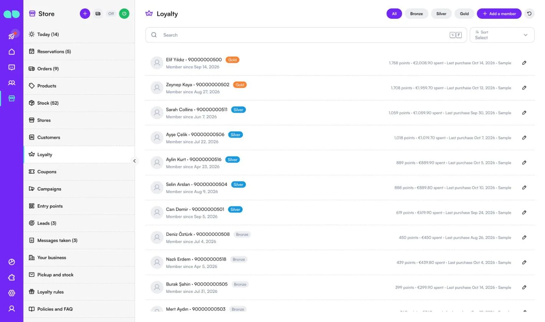545x322 pixels.
Task: Click the purple plus button beside Store
Action: coord(85,14)
